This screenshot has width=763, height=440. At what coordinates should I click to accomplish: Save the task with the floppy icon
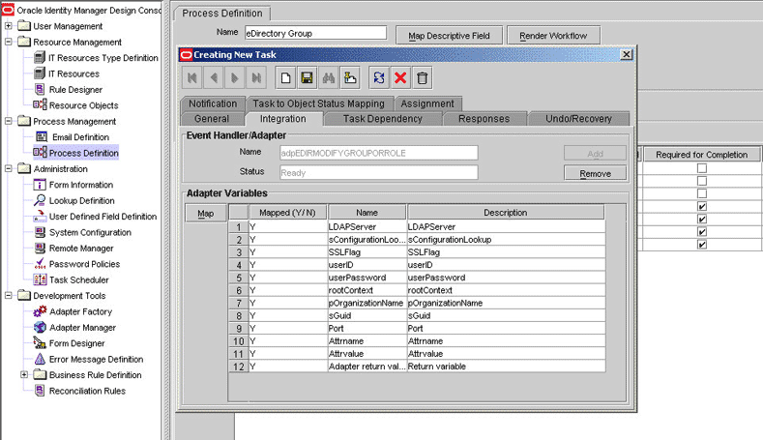click(308, 78)
